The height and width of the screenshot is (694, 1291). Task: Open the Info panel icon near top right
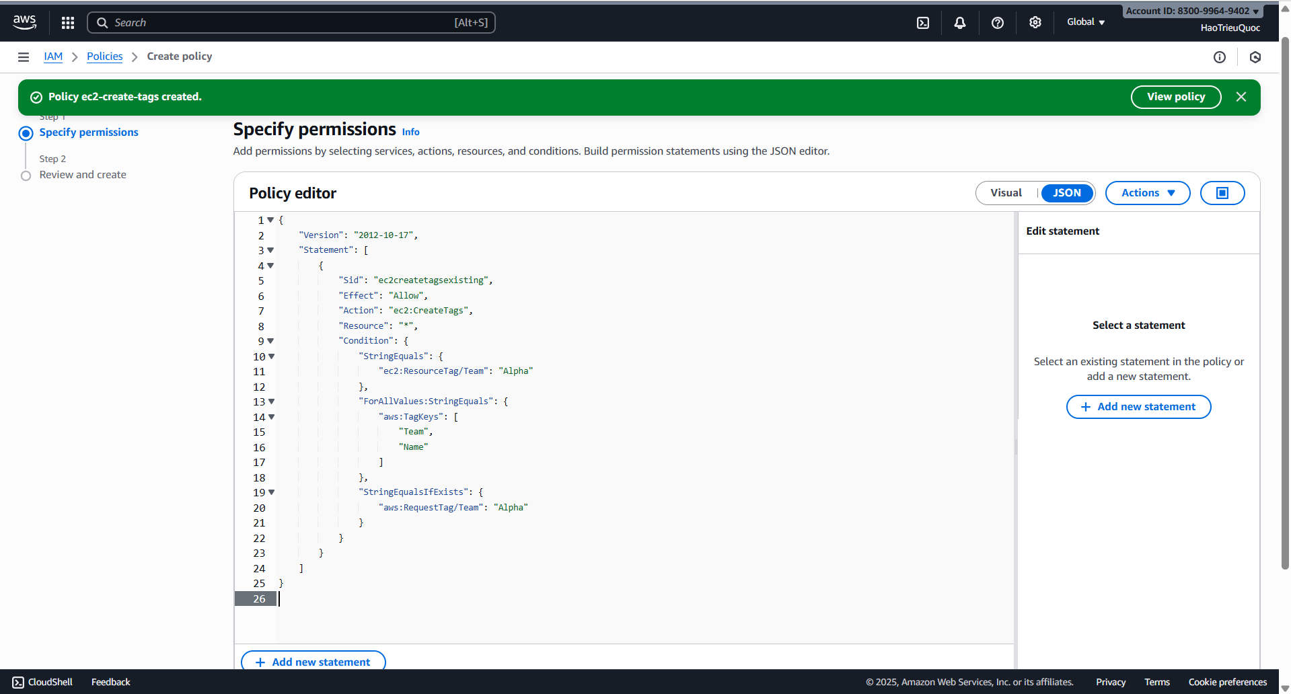click(1220, 56)
